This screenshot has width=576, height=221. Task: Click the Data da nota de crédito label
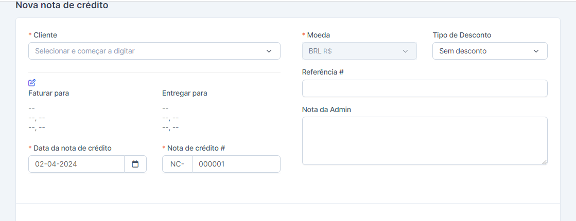coord(73,148)
